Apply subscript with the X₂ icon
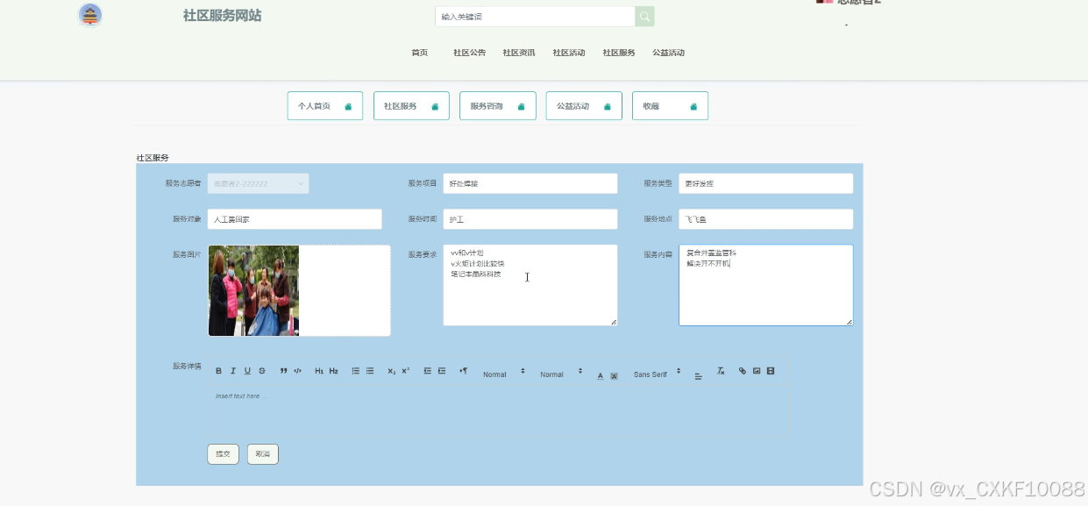 (x=392, y=371)
